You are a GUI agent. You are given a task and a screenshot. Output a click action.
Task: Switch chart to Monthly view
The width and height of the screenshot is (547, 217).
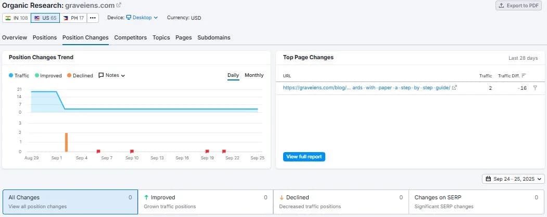(254, 75)
